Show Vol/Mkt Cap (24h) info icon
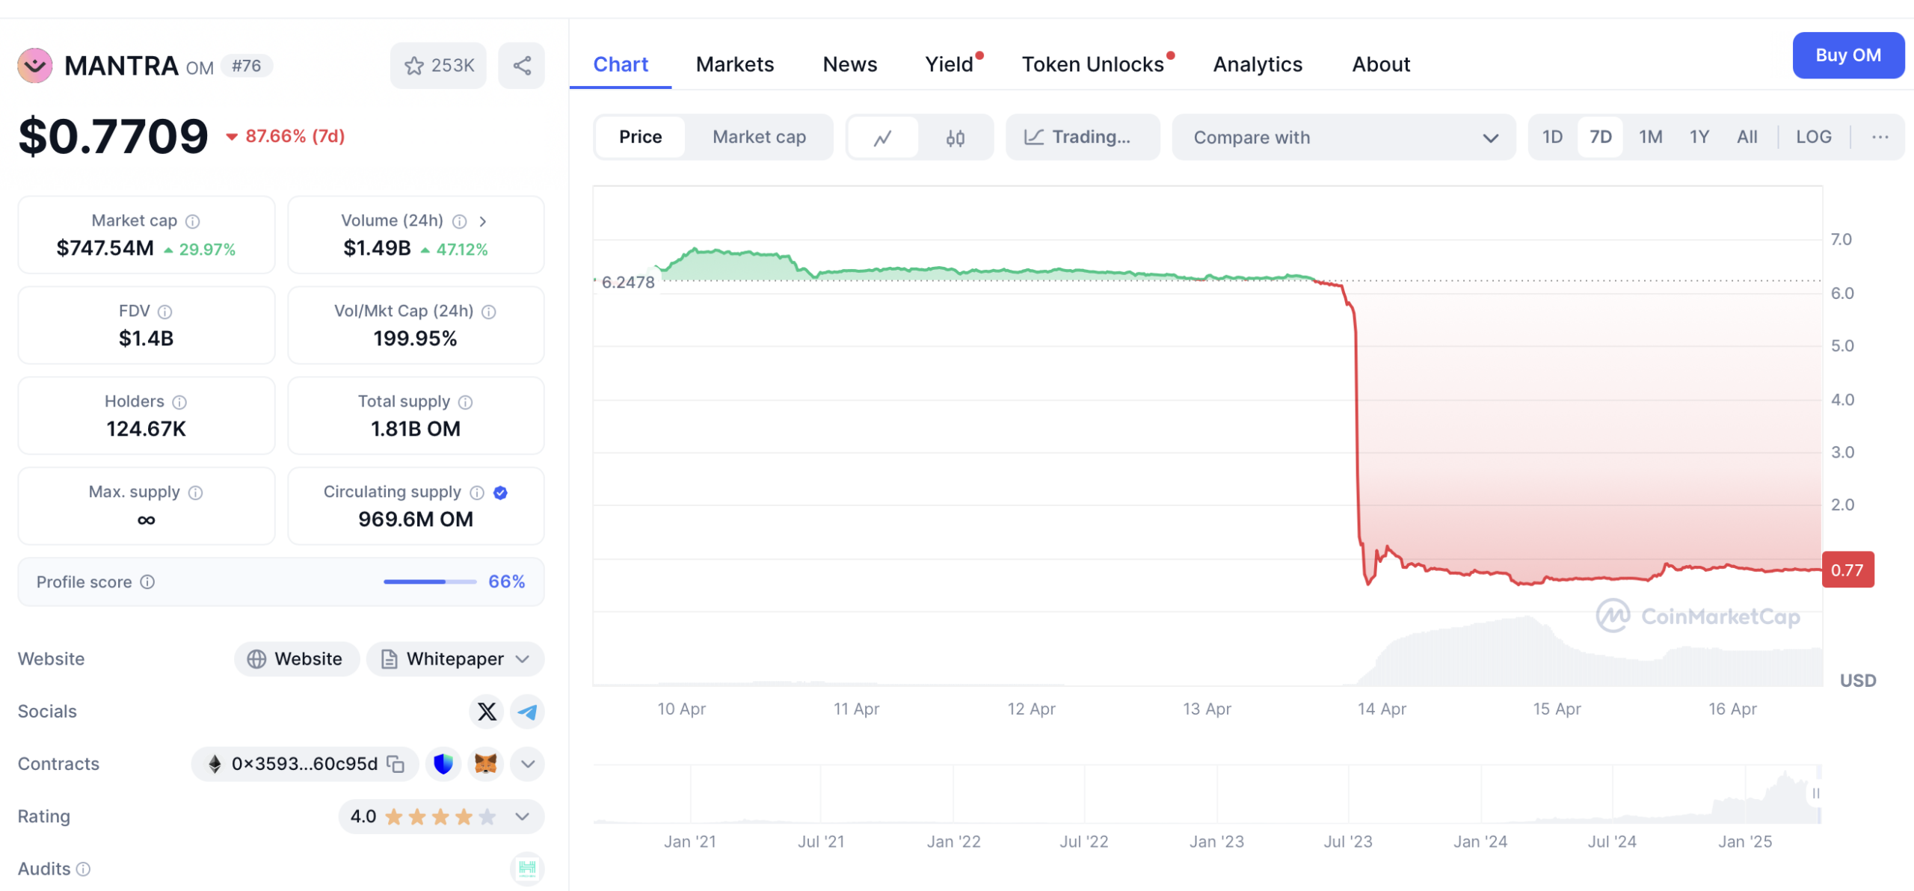Screen dimensions: 1914x891 pos(489,312)
